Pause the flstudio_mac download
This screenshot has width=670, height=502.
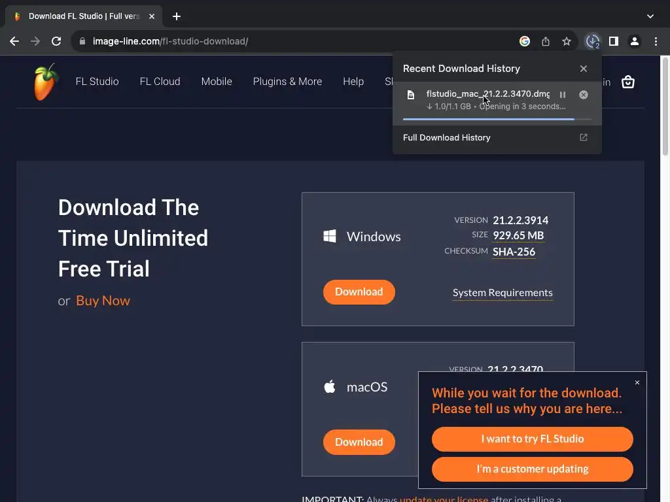pos(563,95)
